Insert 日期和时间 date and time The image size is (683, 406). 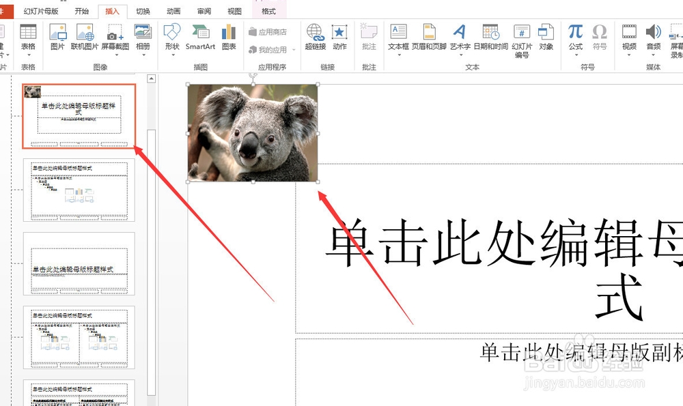(491, 37)
